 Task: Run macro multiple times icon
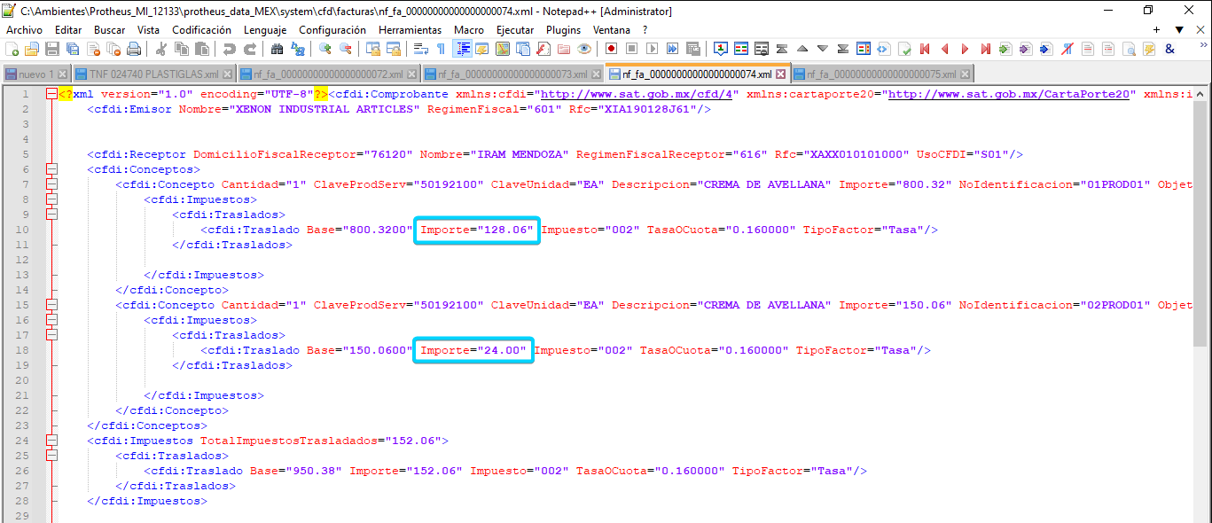(x=672, y=49)
